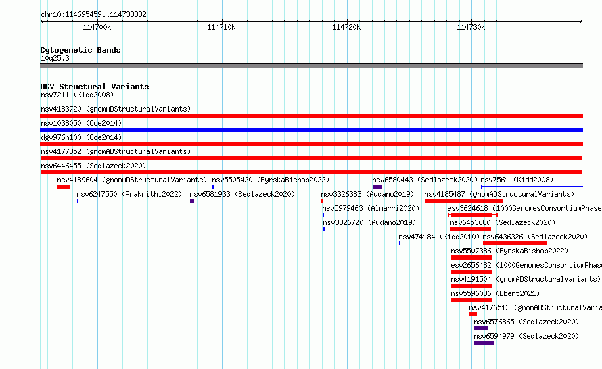
Task: Click the chr10:114695459..114738832 coordinate text
Action: click(x=93, y=15)
